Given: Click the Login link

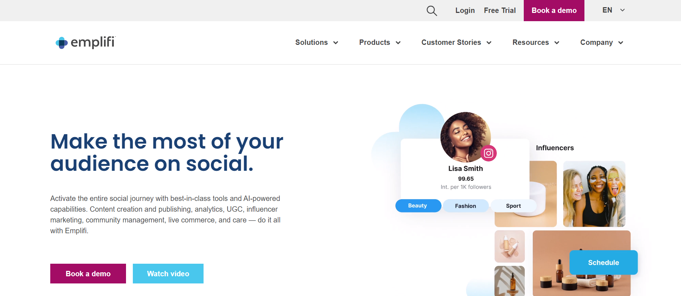Looking at the screenshot, I should (x=465, y=10).
